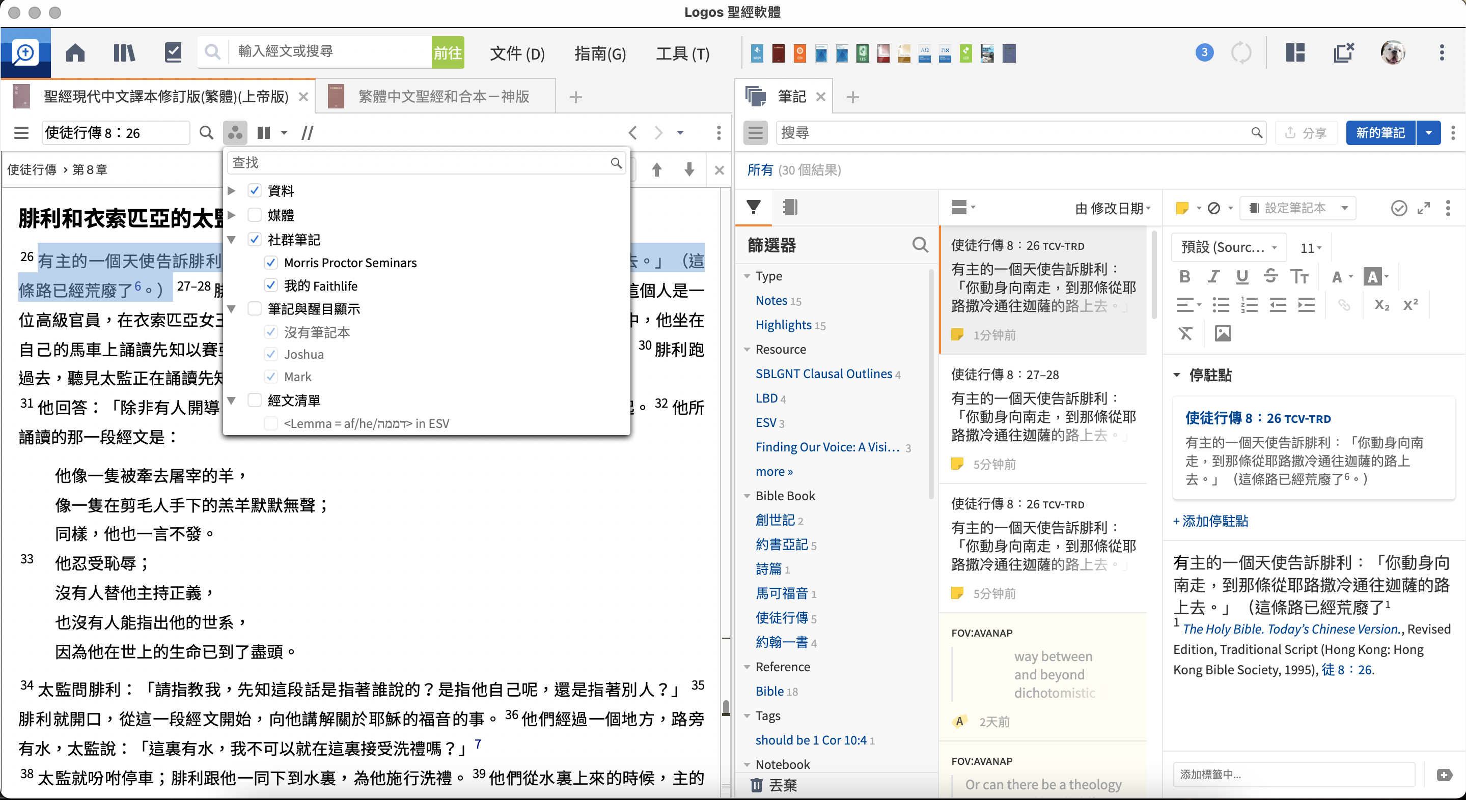Uncheck Morris Proctor Seminars checkbox
Image resolution: width=1466 pixels, height=800 pixels.
click(x=271, y=263)
